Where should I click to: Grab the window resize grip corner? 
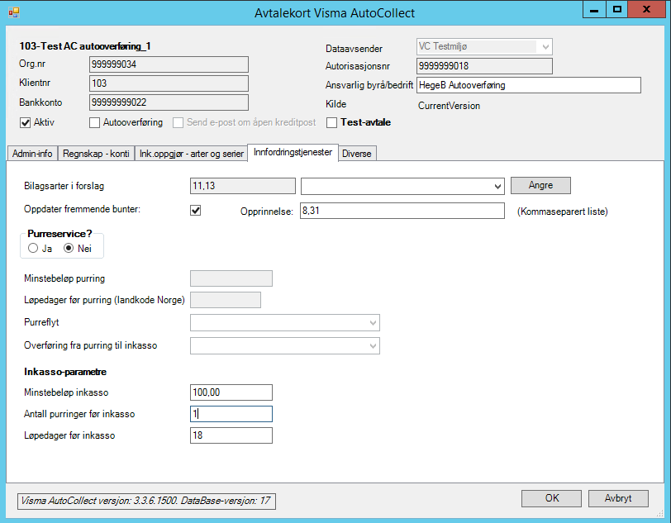660,513
